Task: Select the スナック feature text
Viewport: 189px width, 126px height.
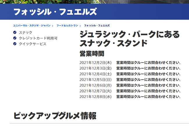Action: 25,32
